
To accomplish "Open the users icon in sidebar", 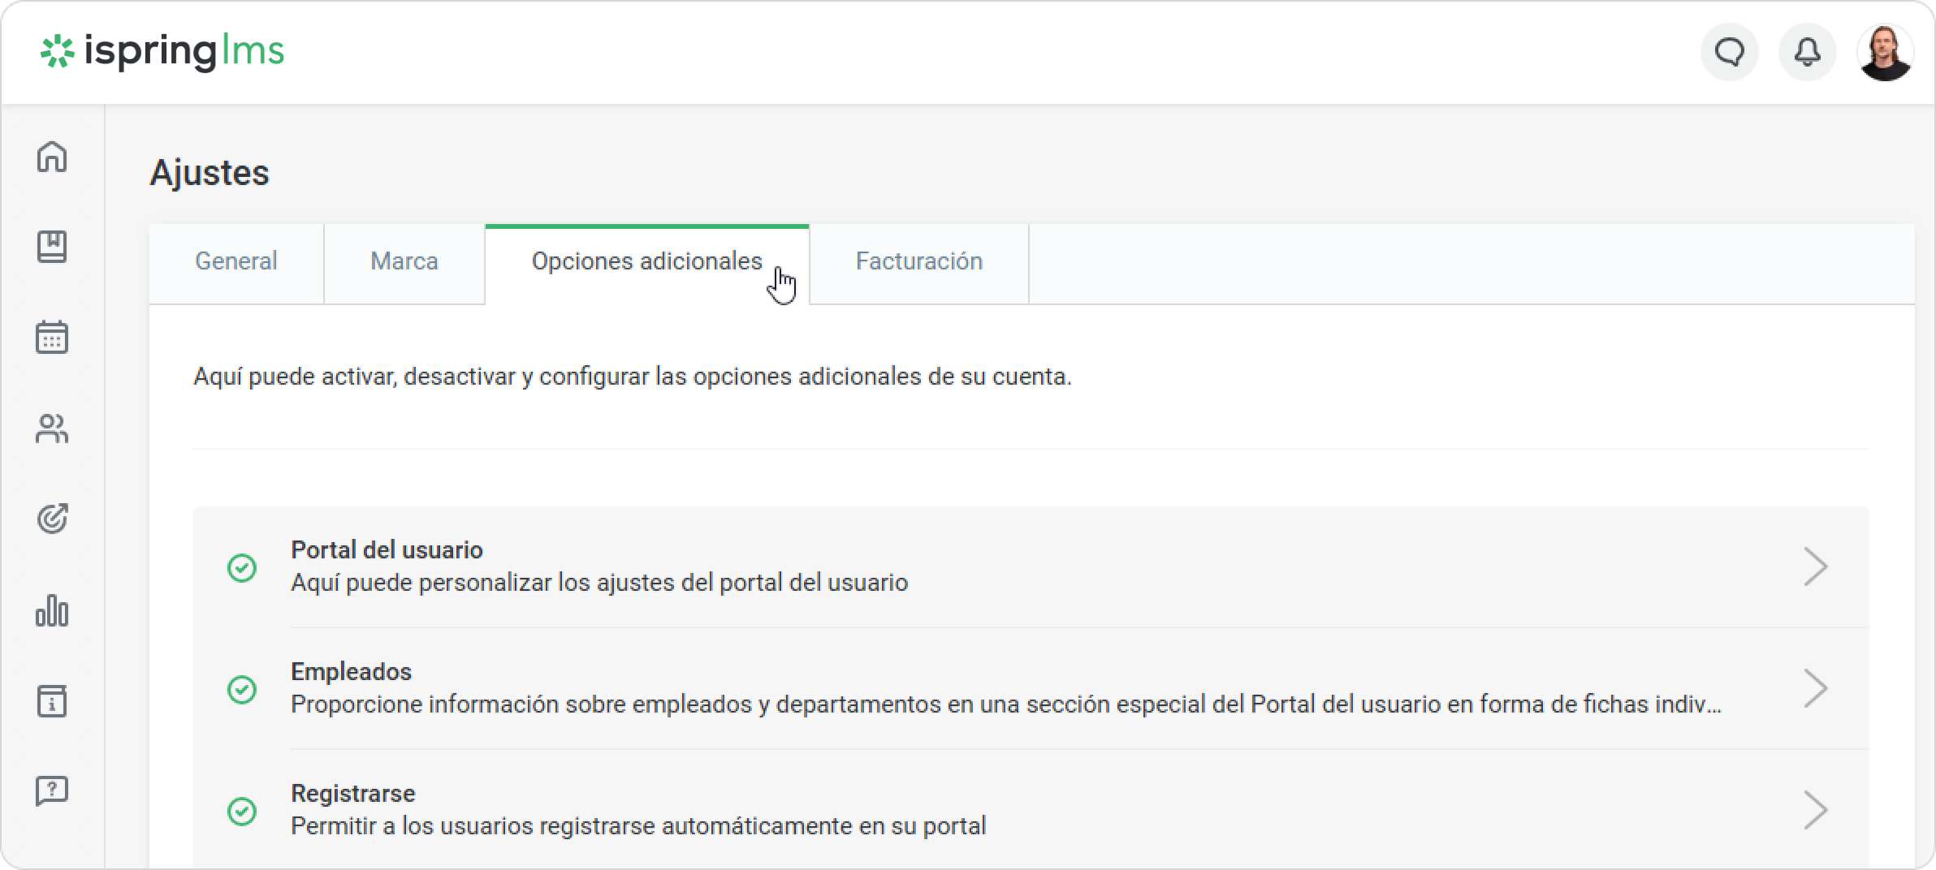I will tap(52, 429).
